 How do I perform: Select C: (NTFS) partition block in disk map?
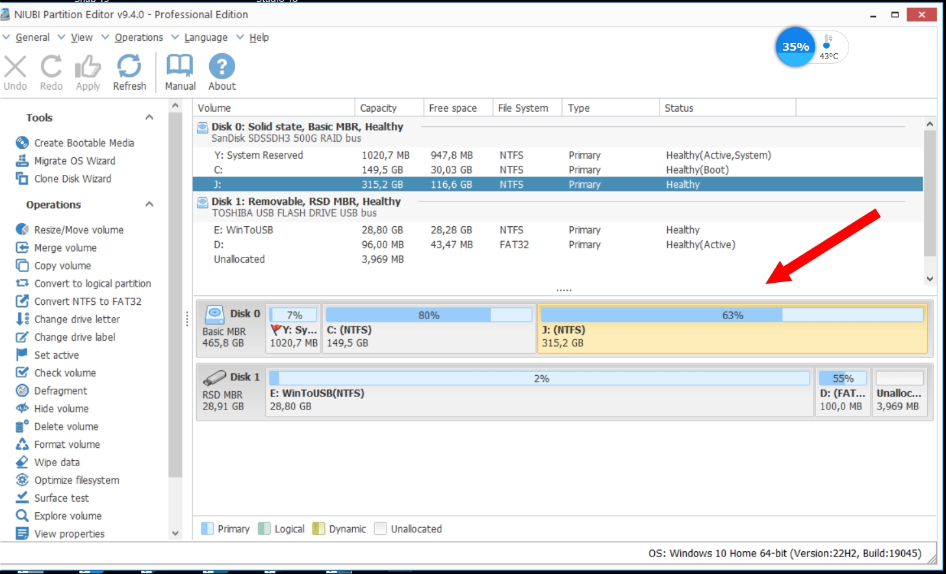[x=429, y=329]
